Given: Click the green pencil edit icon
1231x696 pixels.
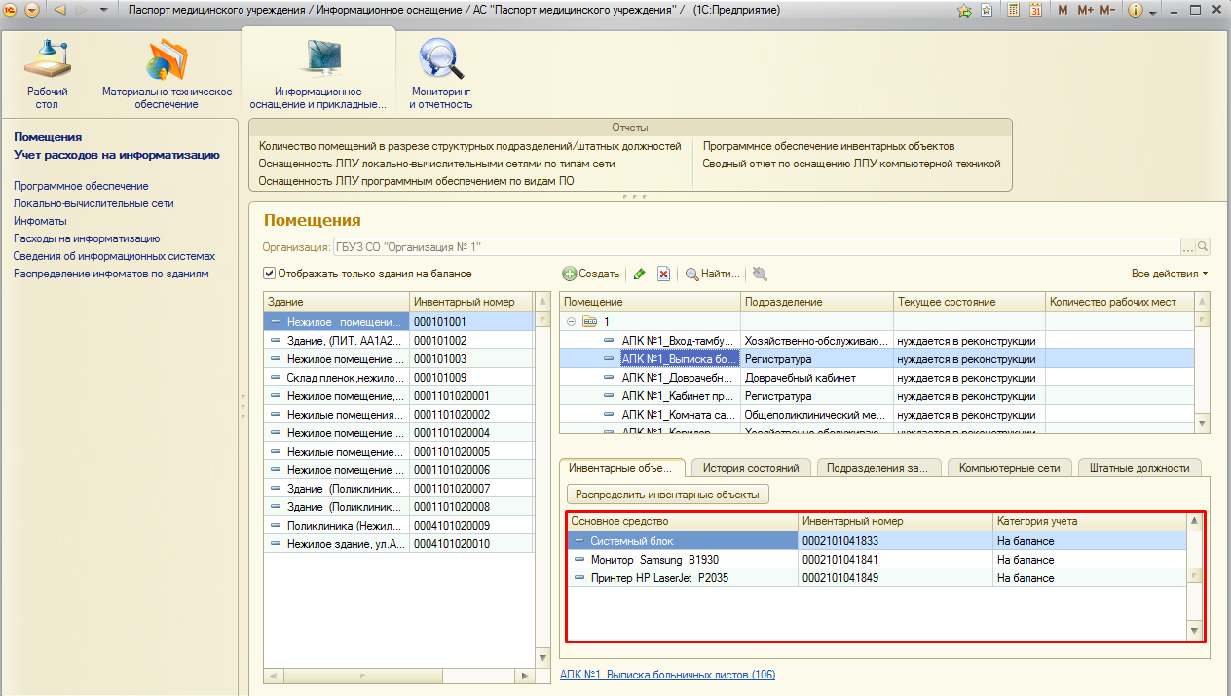Looking at the screenshot, I should [639, 275].
